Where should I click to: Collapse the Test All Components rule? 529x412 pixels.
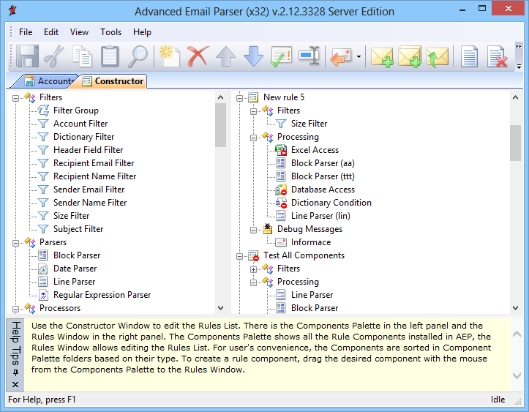pyautogui.click(x=239, y=256)
